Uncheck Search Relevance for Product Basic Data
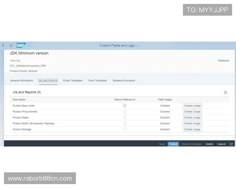236x188 pixels. tap(125, 106)
